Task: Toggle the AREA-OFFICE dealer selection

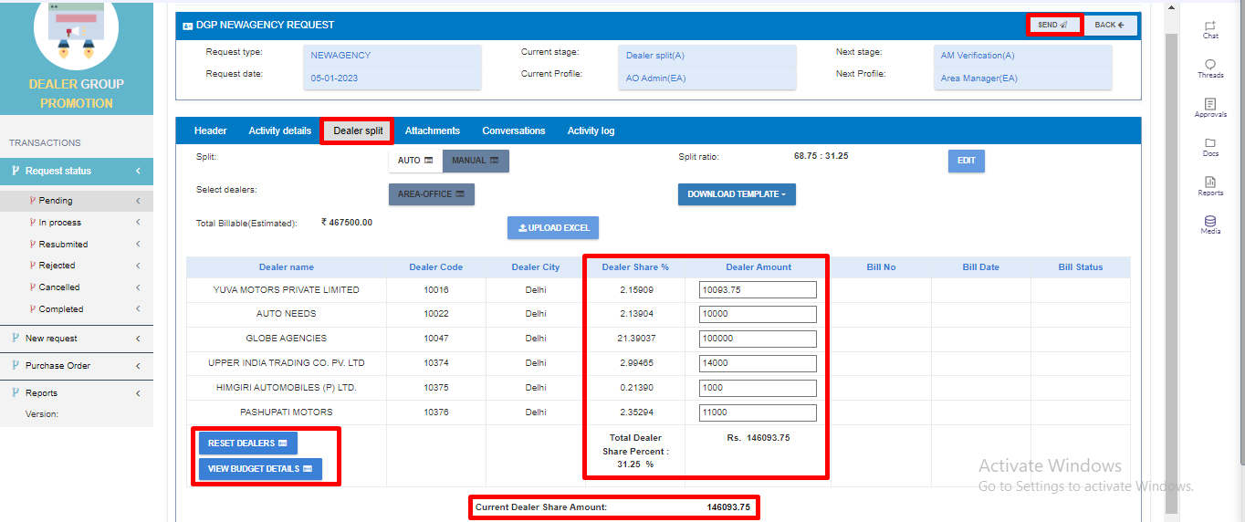Action: (431, 194)
